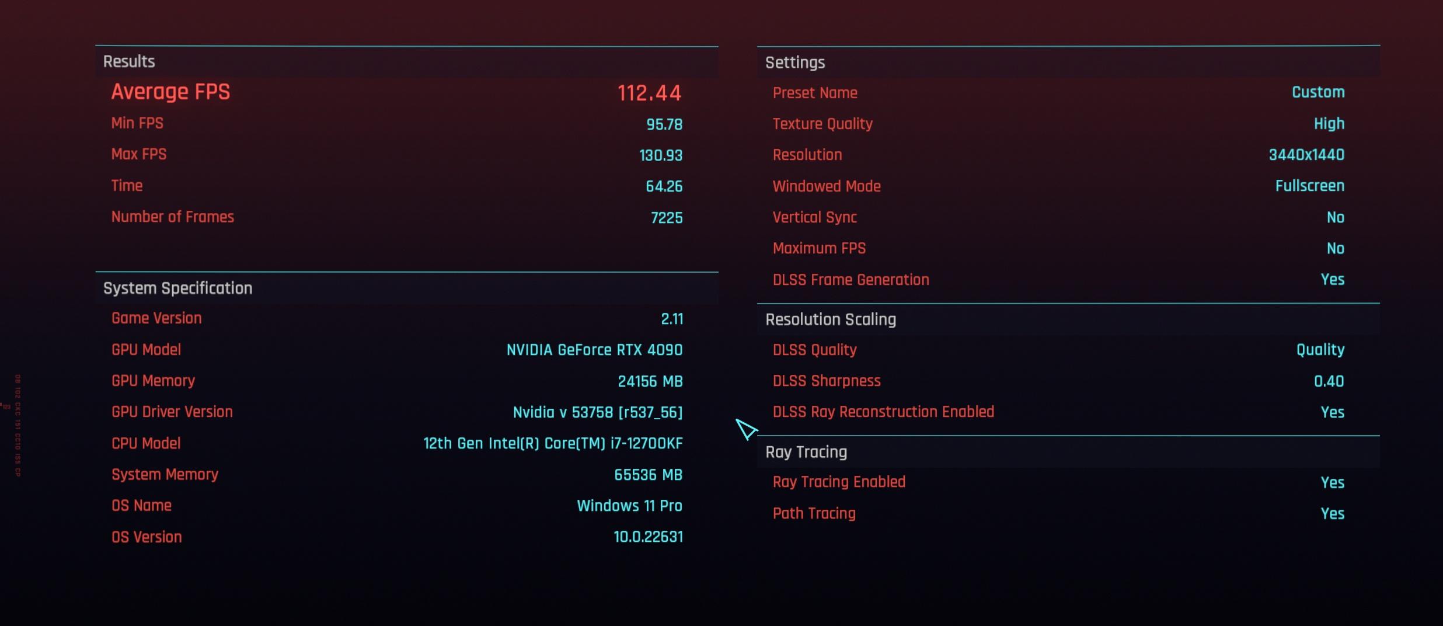
Task: Click the 3440x1440 resolution value
Action: [x=1306, y=155]
